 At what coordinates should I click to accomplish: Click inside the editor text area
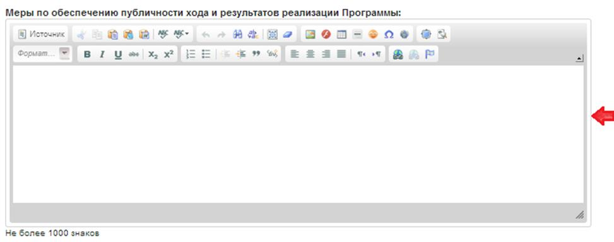click(298, 134)
